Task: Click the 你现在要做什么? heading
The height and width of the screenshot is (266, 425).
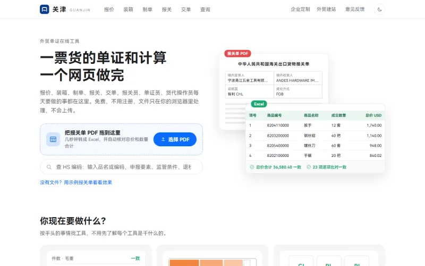Action: [x=73, y=221]
